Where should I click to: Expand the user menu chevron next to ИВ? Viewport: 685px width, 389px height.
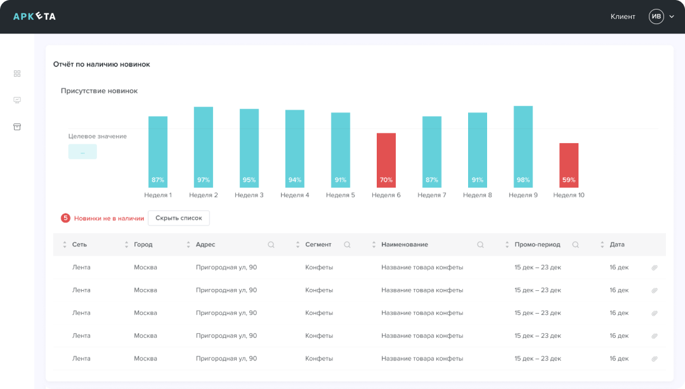click(672, 16)
